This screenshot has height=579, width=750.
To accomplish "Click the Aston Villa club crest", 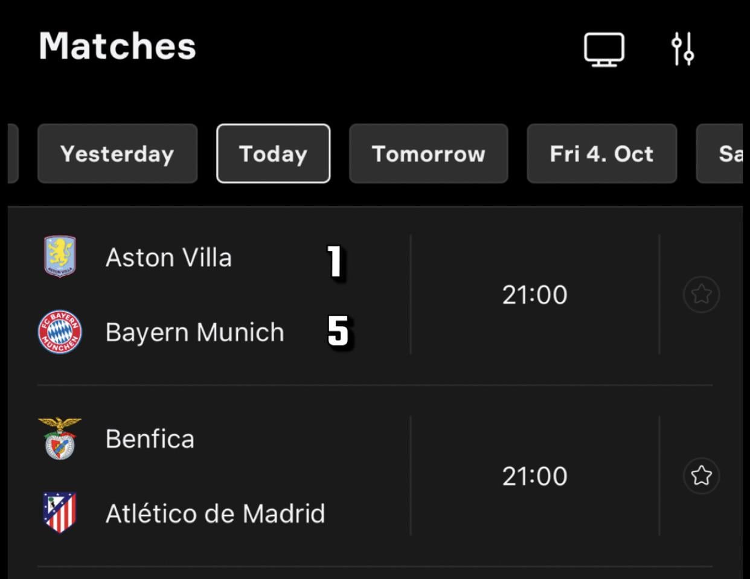I will (x=60, y=256).
